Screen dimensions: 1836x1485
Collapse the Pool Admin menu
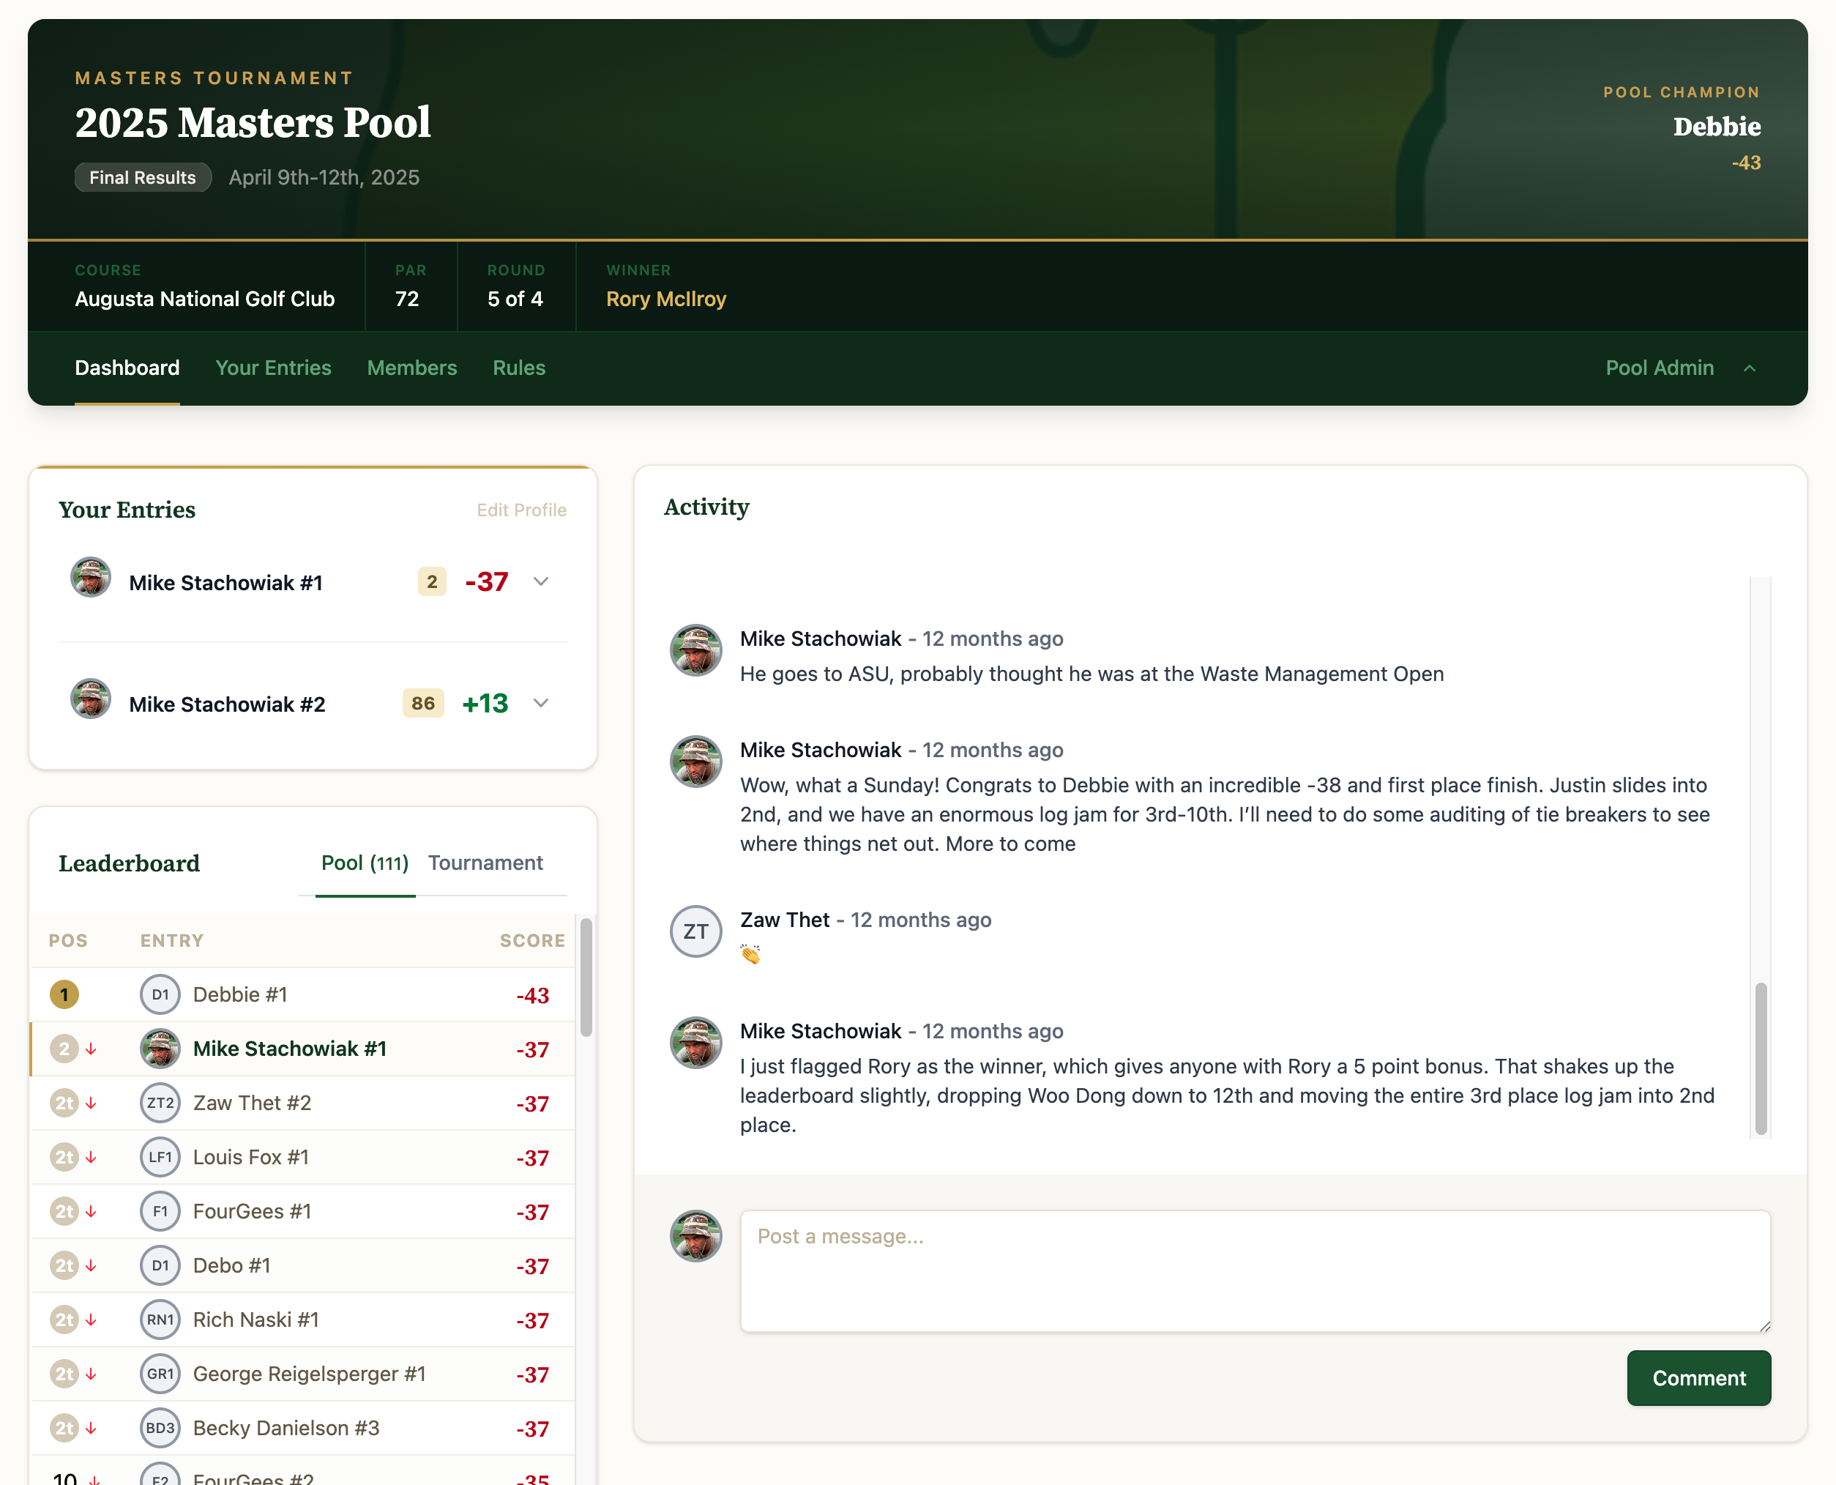click(1750, 368)
